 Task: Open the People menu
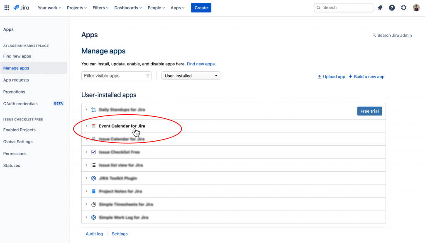156,7
